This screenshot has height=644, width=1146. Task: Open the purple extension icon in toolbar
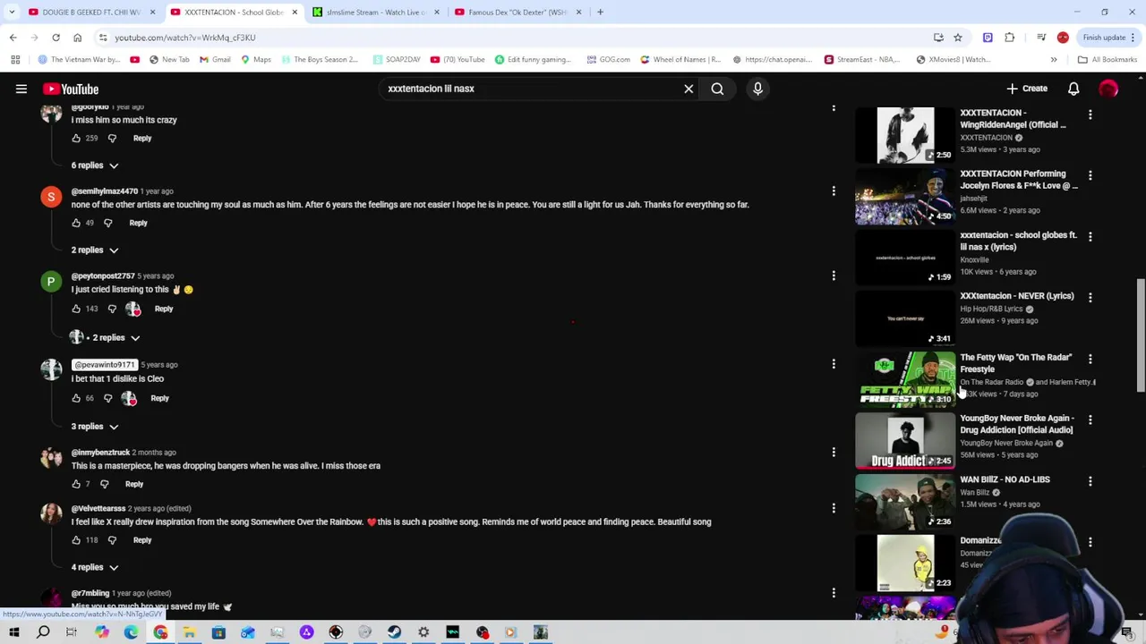(x=988, y=38)
